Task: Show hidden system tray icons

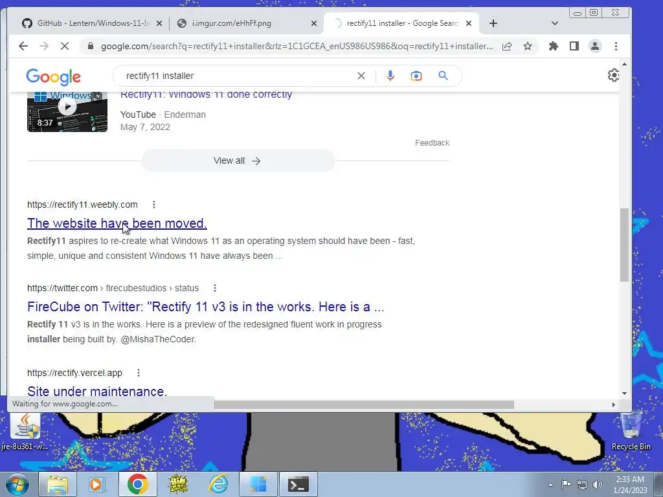Action: [x=550, y=485]
